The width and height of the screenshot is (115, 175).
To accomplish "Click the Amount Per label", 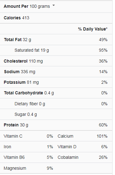I will coord(16,6).
